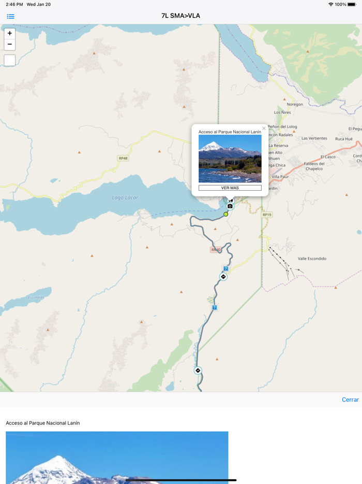
Task: Click the VER MAS button
Action: 230,188
